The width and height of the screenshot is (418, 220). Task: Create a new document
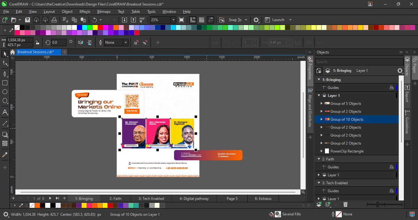(5, 20)
